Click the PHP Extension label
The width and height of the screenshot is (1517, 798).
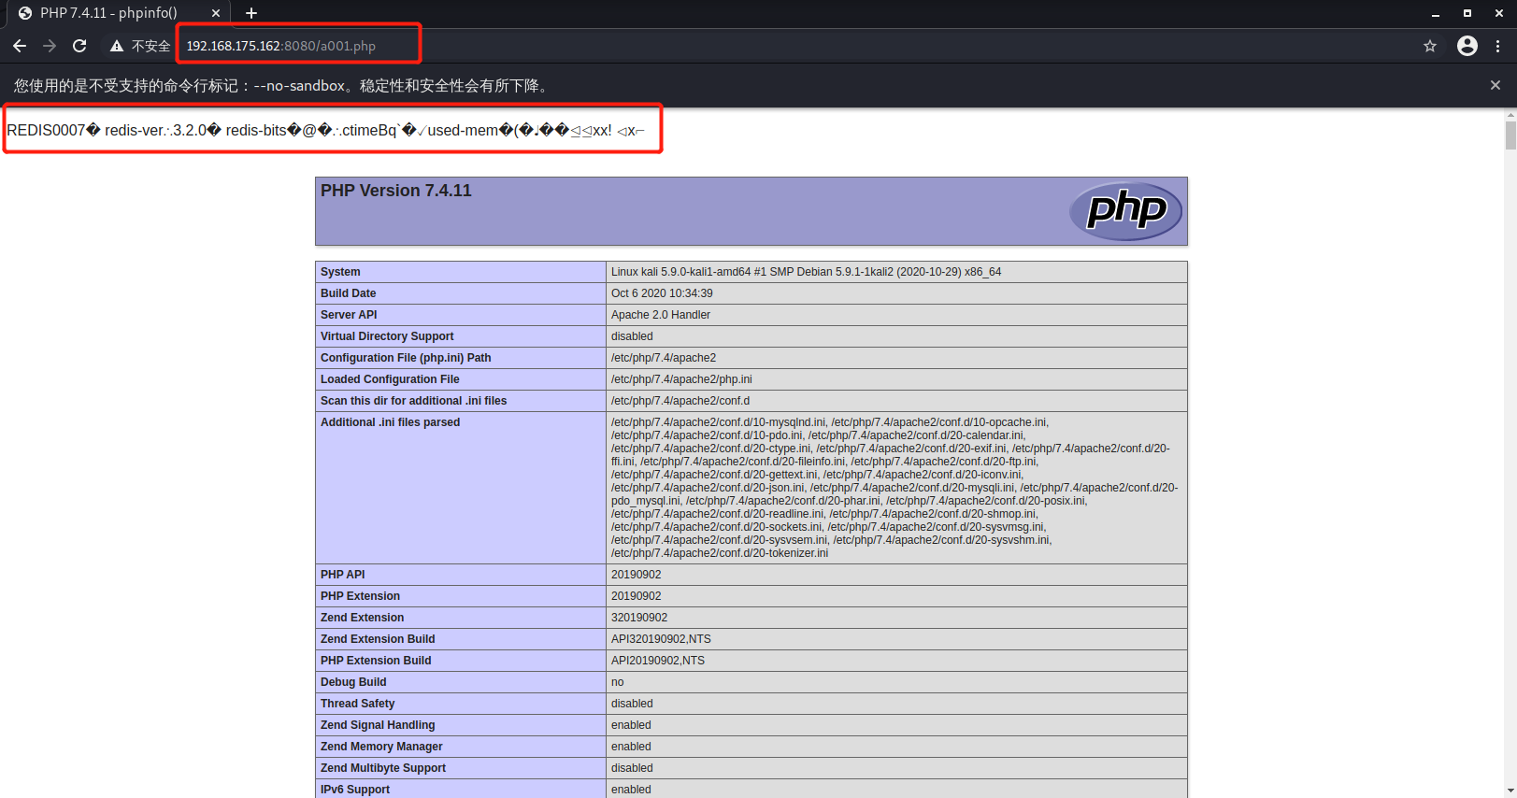click(360, 596)
